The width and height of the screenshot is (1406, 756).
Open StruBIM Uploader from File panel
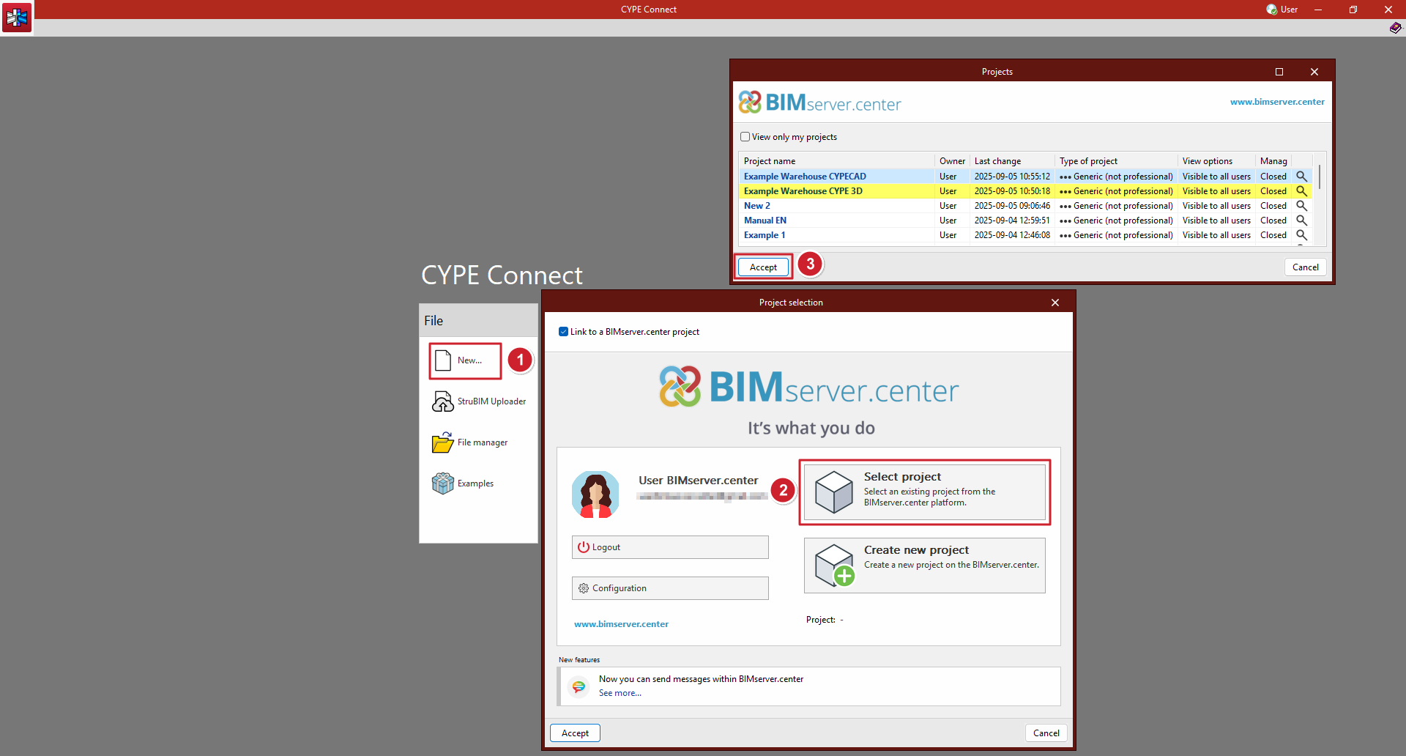coord(443,401)
